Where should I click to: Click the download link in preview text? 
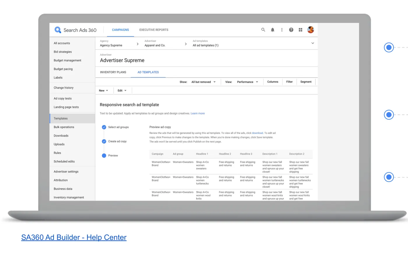pos(257,133)
